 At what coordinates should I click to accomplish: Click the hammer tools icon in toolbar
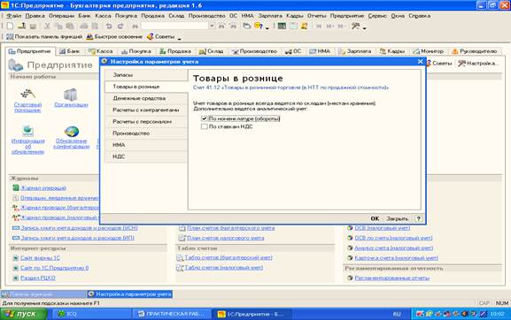click(355, 26)
